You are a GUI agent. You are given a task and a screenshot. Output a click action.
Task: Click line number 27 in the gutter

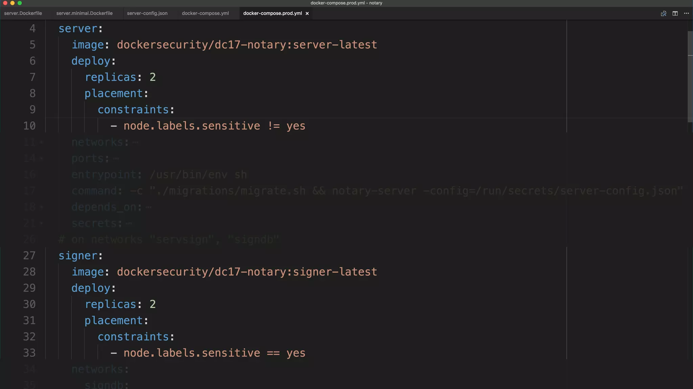pyautogui.click(x=29, y=256)
